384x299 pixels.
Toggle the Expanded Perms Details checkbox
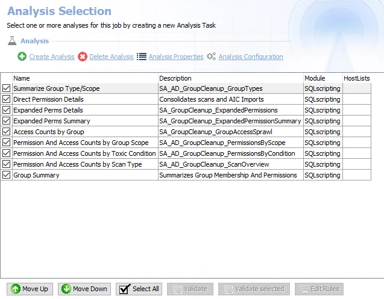tap(7, 109)
